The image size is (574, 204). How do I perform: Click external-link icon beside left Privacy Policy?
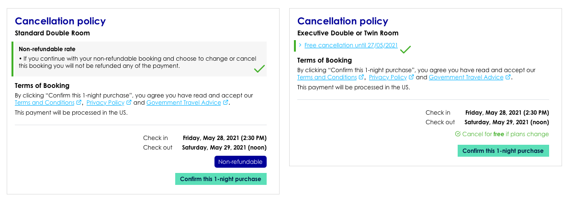[129, 103]
